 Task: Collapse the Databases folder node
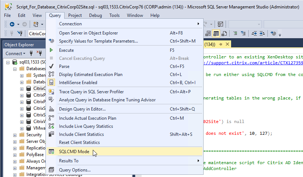[15, 69]
